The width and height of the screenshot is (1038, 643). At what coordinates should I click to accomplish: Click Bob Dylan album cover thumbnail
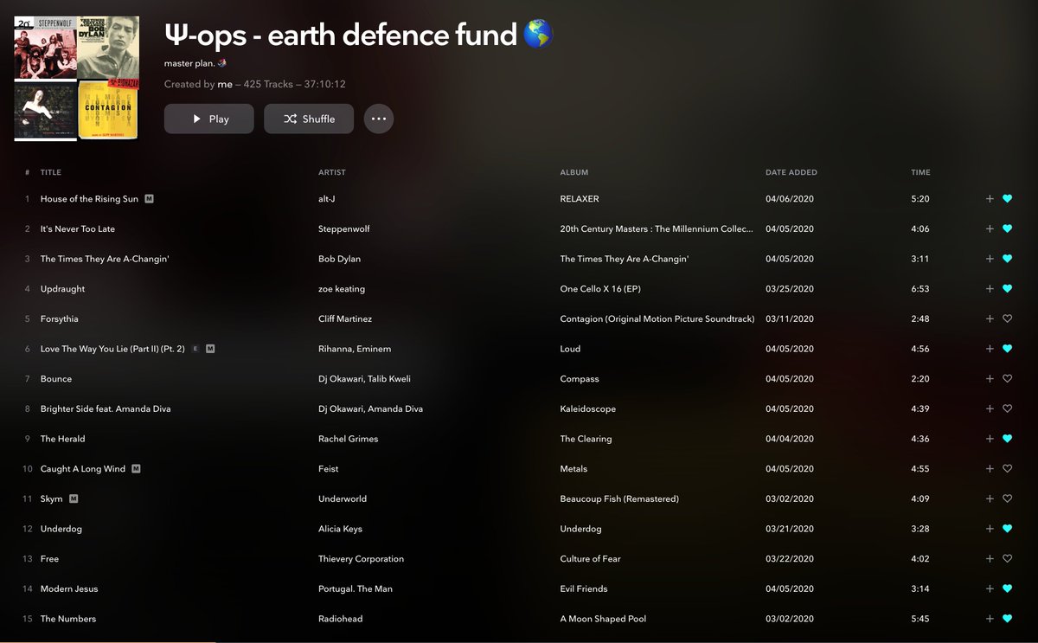108,48
